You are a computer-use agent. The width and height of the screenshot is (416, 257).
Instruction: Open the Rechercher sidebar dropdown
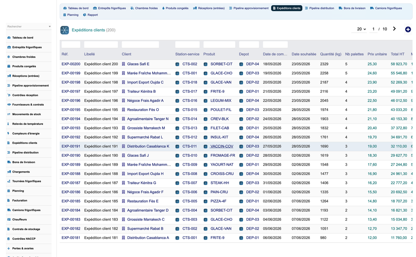29,26
